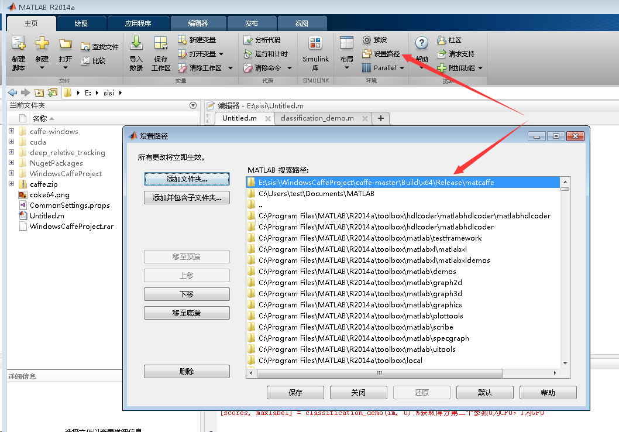Expand the caffe.zip archive
The height and width of the screenshot is (432, 619).
pyautogui.click(x=12, y=184)
